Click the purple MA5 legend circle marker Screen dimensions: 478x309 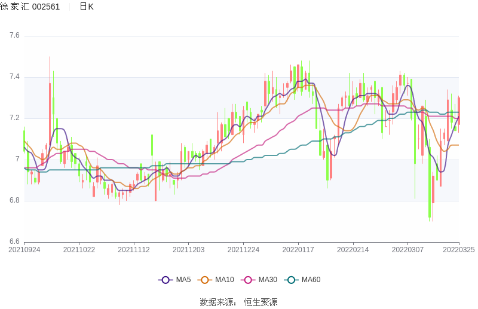click(166, 280)
